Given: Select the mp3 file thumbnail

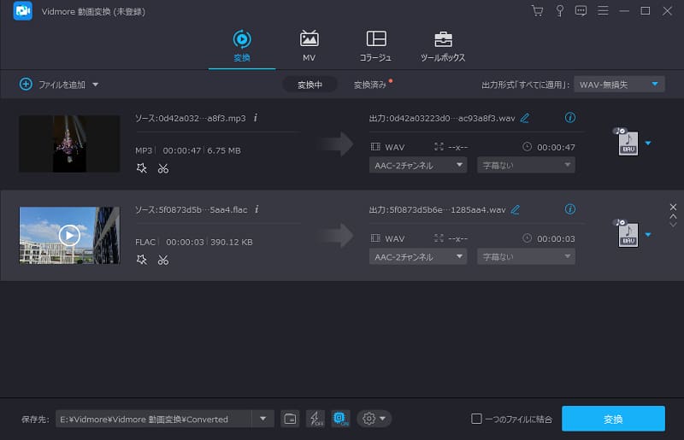Looking at the screenshot, I should click(x=69, y=144).
